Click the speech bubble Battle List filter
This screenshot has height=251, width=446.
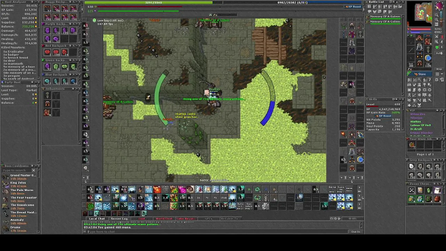(369, 11)
